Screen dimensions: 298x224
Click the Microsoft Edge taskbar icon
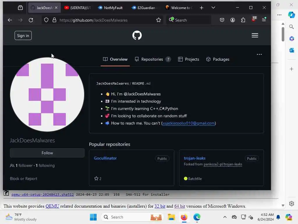(197, 217)
